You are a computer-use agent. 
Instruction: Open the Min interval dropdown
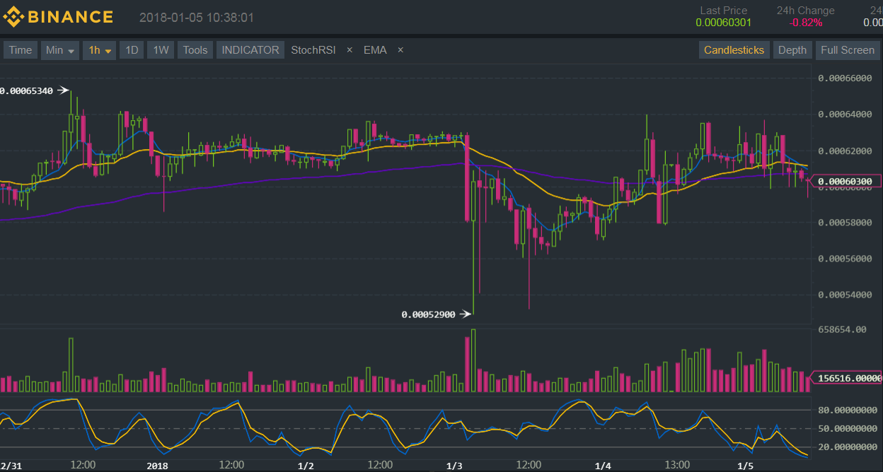60,50
